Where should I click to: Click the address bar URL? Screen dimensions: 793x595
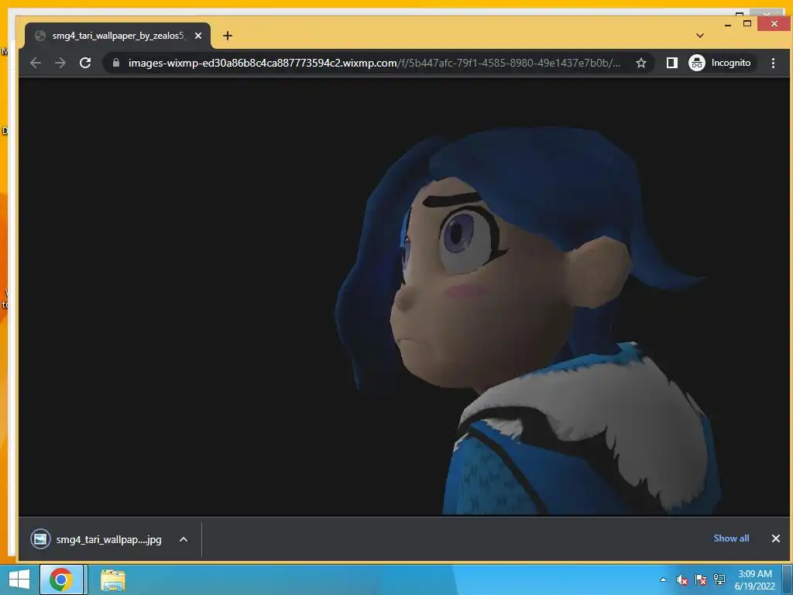(x=374, y=63)
